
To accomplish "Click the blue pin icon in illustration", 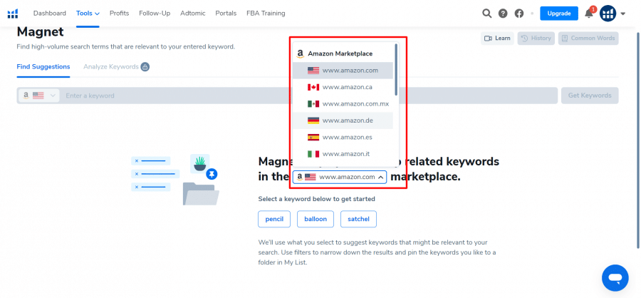I will click(212, 174).
